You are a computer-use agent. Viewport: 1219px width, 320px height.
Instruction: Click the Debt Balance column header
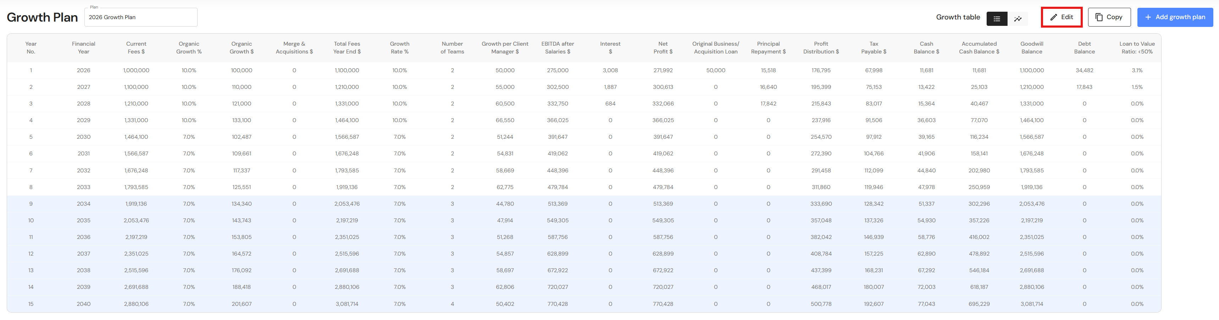1084,48
